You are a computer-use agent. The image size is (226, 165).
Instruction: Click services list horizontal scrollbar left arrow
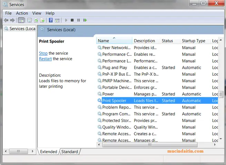[99, 145]
